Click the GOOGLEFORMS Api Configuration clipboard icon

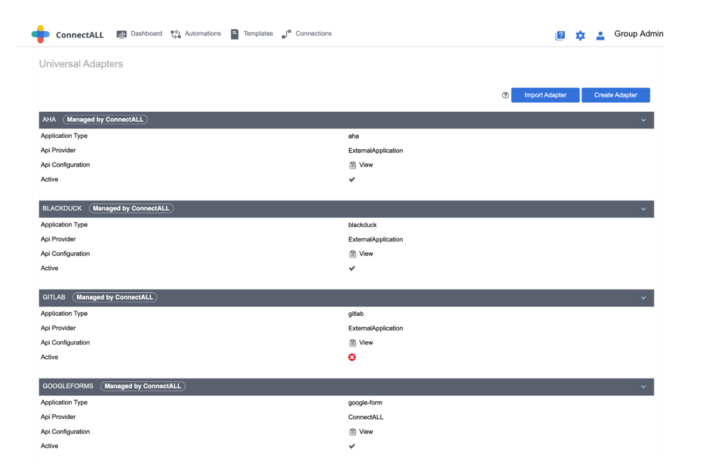click(353, 432)
